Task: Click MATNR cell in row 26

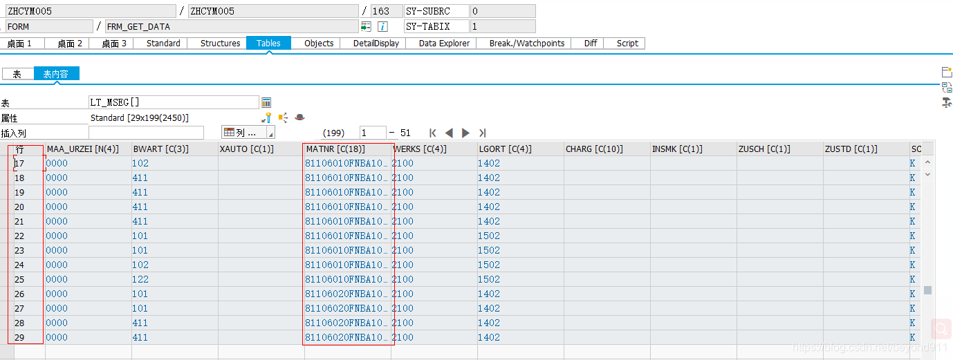Action: (x=347, y=294)
